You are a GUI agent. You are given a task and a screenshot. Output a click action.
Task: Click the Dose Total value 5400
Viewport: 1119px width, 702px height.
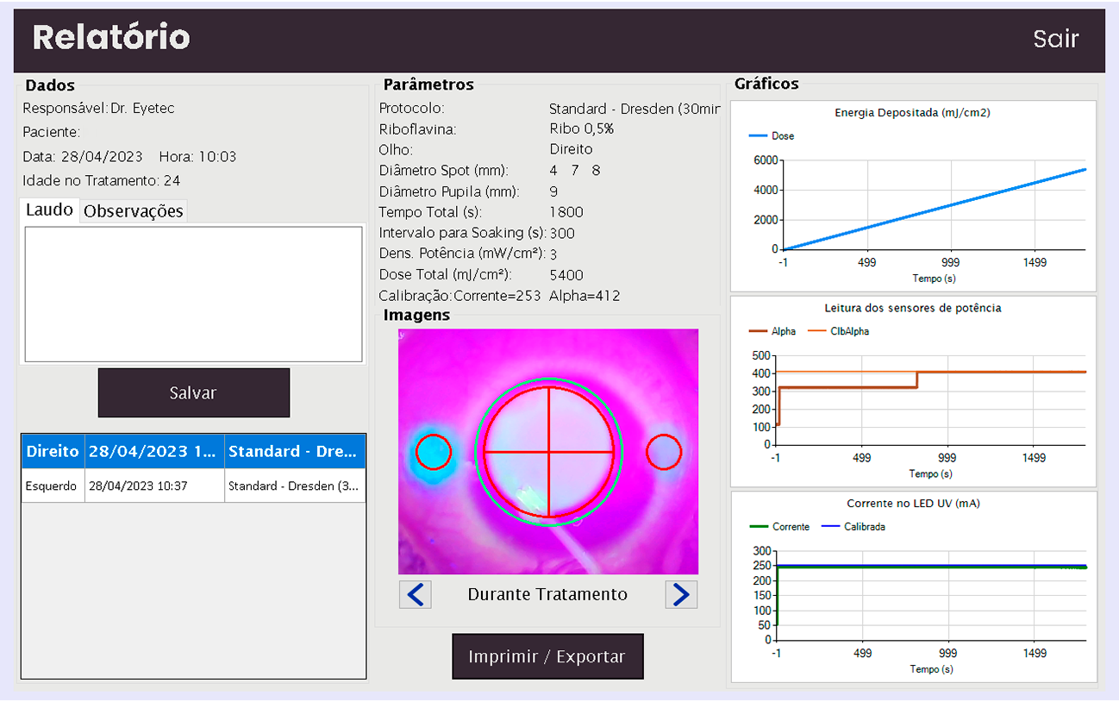click(566, 275)
